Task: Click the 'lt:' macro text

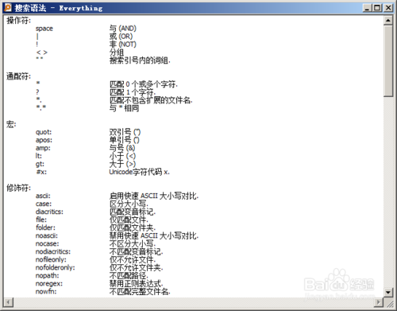Action: point(39,156)
